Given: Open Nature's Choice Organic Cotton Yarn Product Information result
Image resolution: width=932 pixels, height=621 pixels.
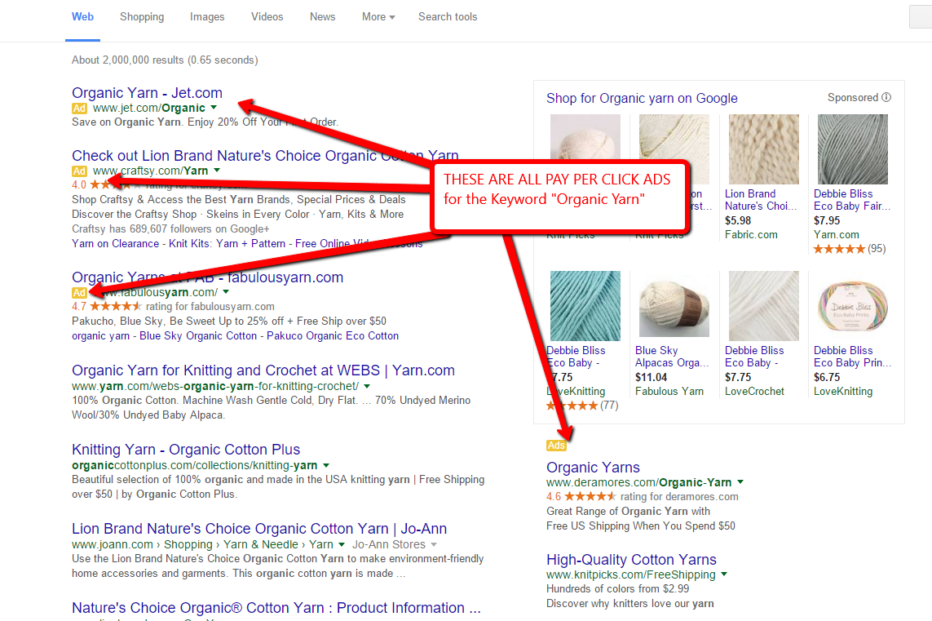Looking at the screenshot, I should pos(276,608).
